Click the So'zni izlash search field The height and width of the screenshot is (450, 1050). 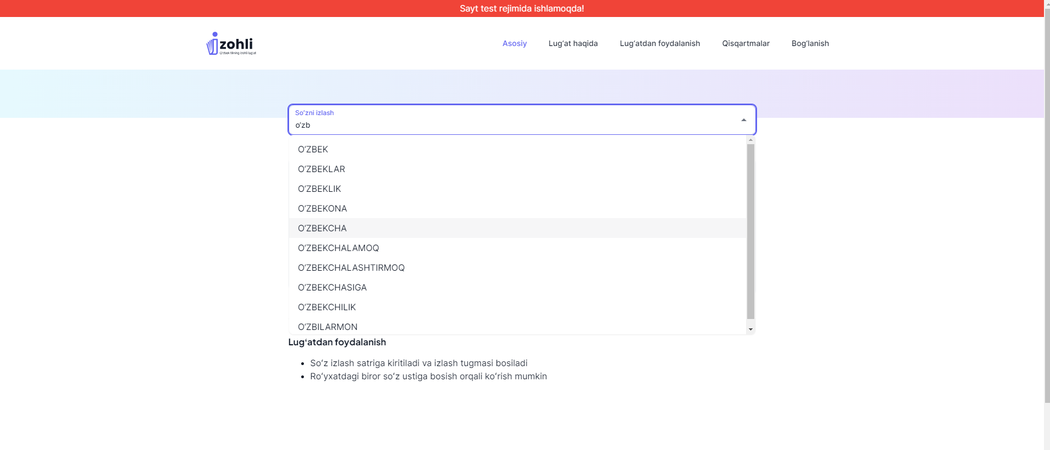(x=510, y=125)
